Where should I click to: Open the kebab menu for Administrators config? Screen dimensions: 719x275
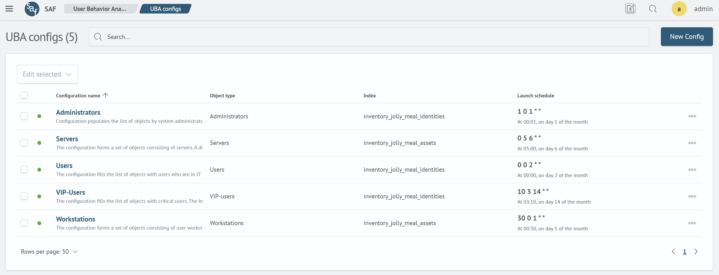[x=693, y=116]
